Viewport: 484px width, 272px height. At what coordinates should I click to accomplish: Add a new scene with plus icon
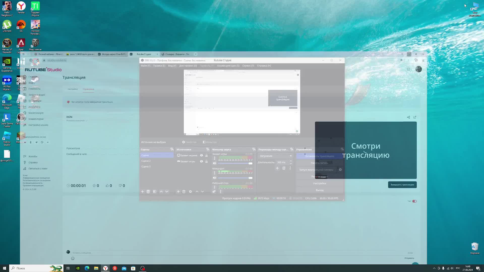pos(142,192)
